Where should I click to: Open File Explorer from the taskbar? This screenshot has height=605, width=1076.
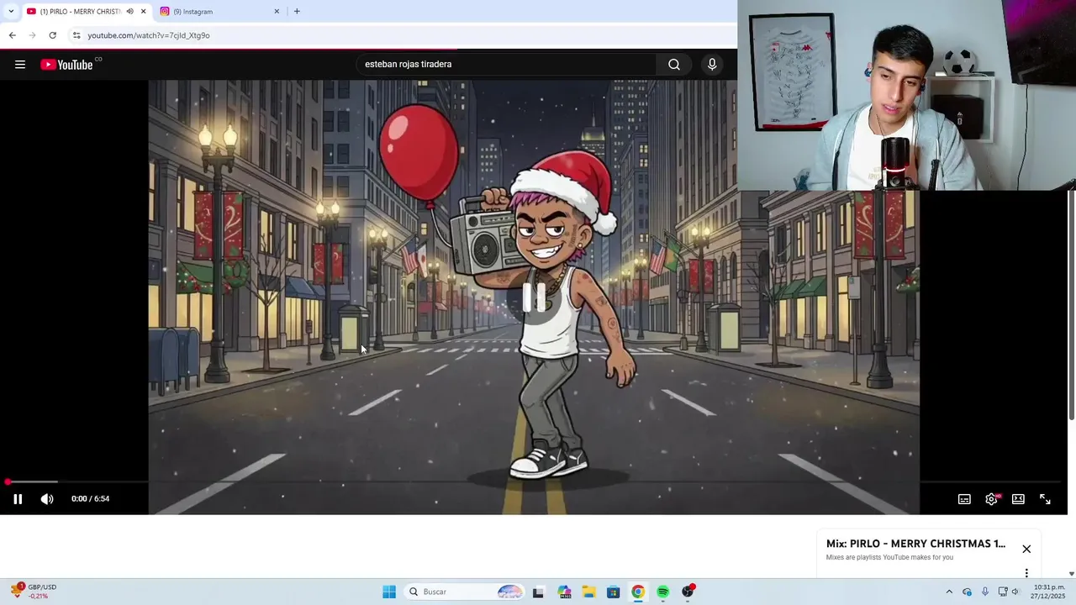tap(588, 592)
